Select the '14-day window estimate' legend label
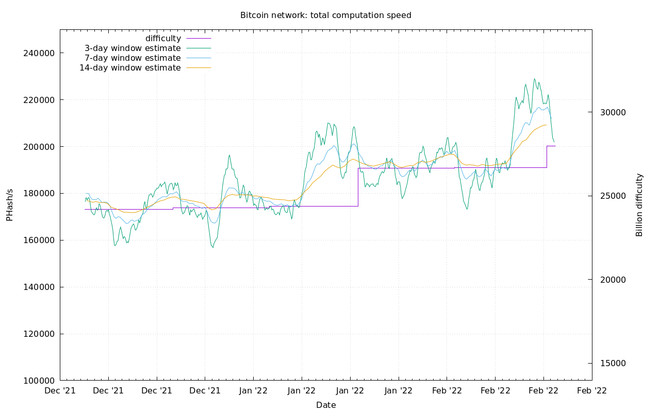 tap(130, 68)
